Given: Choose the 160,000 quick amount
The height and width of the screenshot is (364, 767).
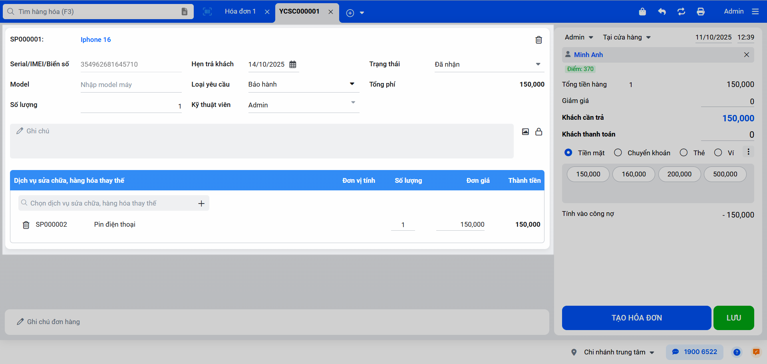Looking at the screenshot, I should click(x=634, y=174).
